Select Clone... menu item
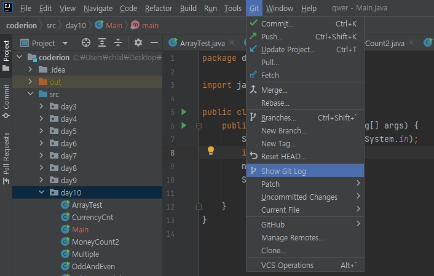Viewport: 434px width, 276px height. pos(305,251)
